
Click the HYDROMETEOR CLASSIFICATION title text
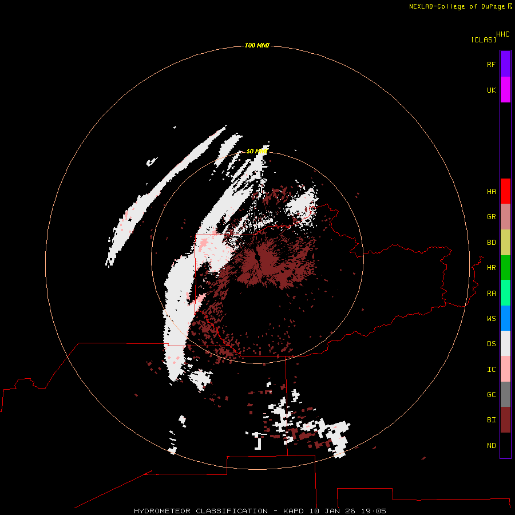coord(201,511)
